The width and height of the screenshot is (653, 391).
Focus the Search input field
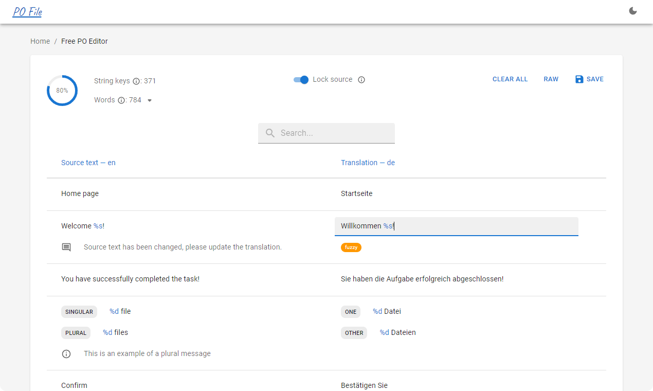pyautogui.click(x=326, y=133)
